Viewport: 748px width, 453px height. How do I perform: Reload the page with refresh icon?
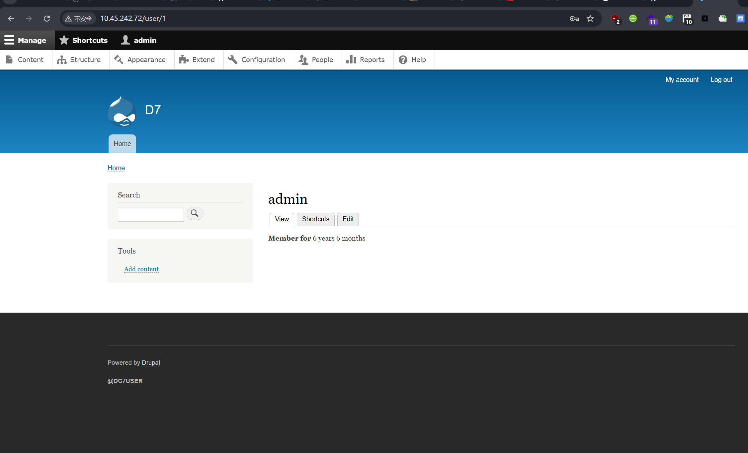(x=47, y=19)
